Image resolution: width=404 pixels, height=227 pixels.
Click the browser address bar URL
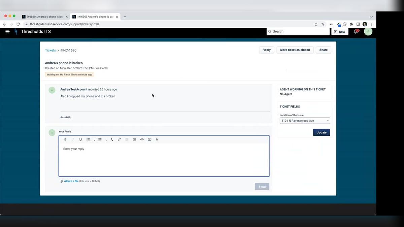[64, 24]
